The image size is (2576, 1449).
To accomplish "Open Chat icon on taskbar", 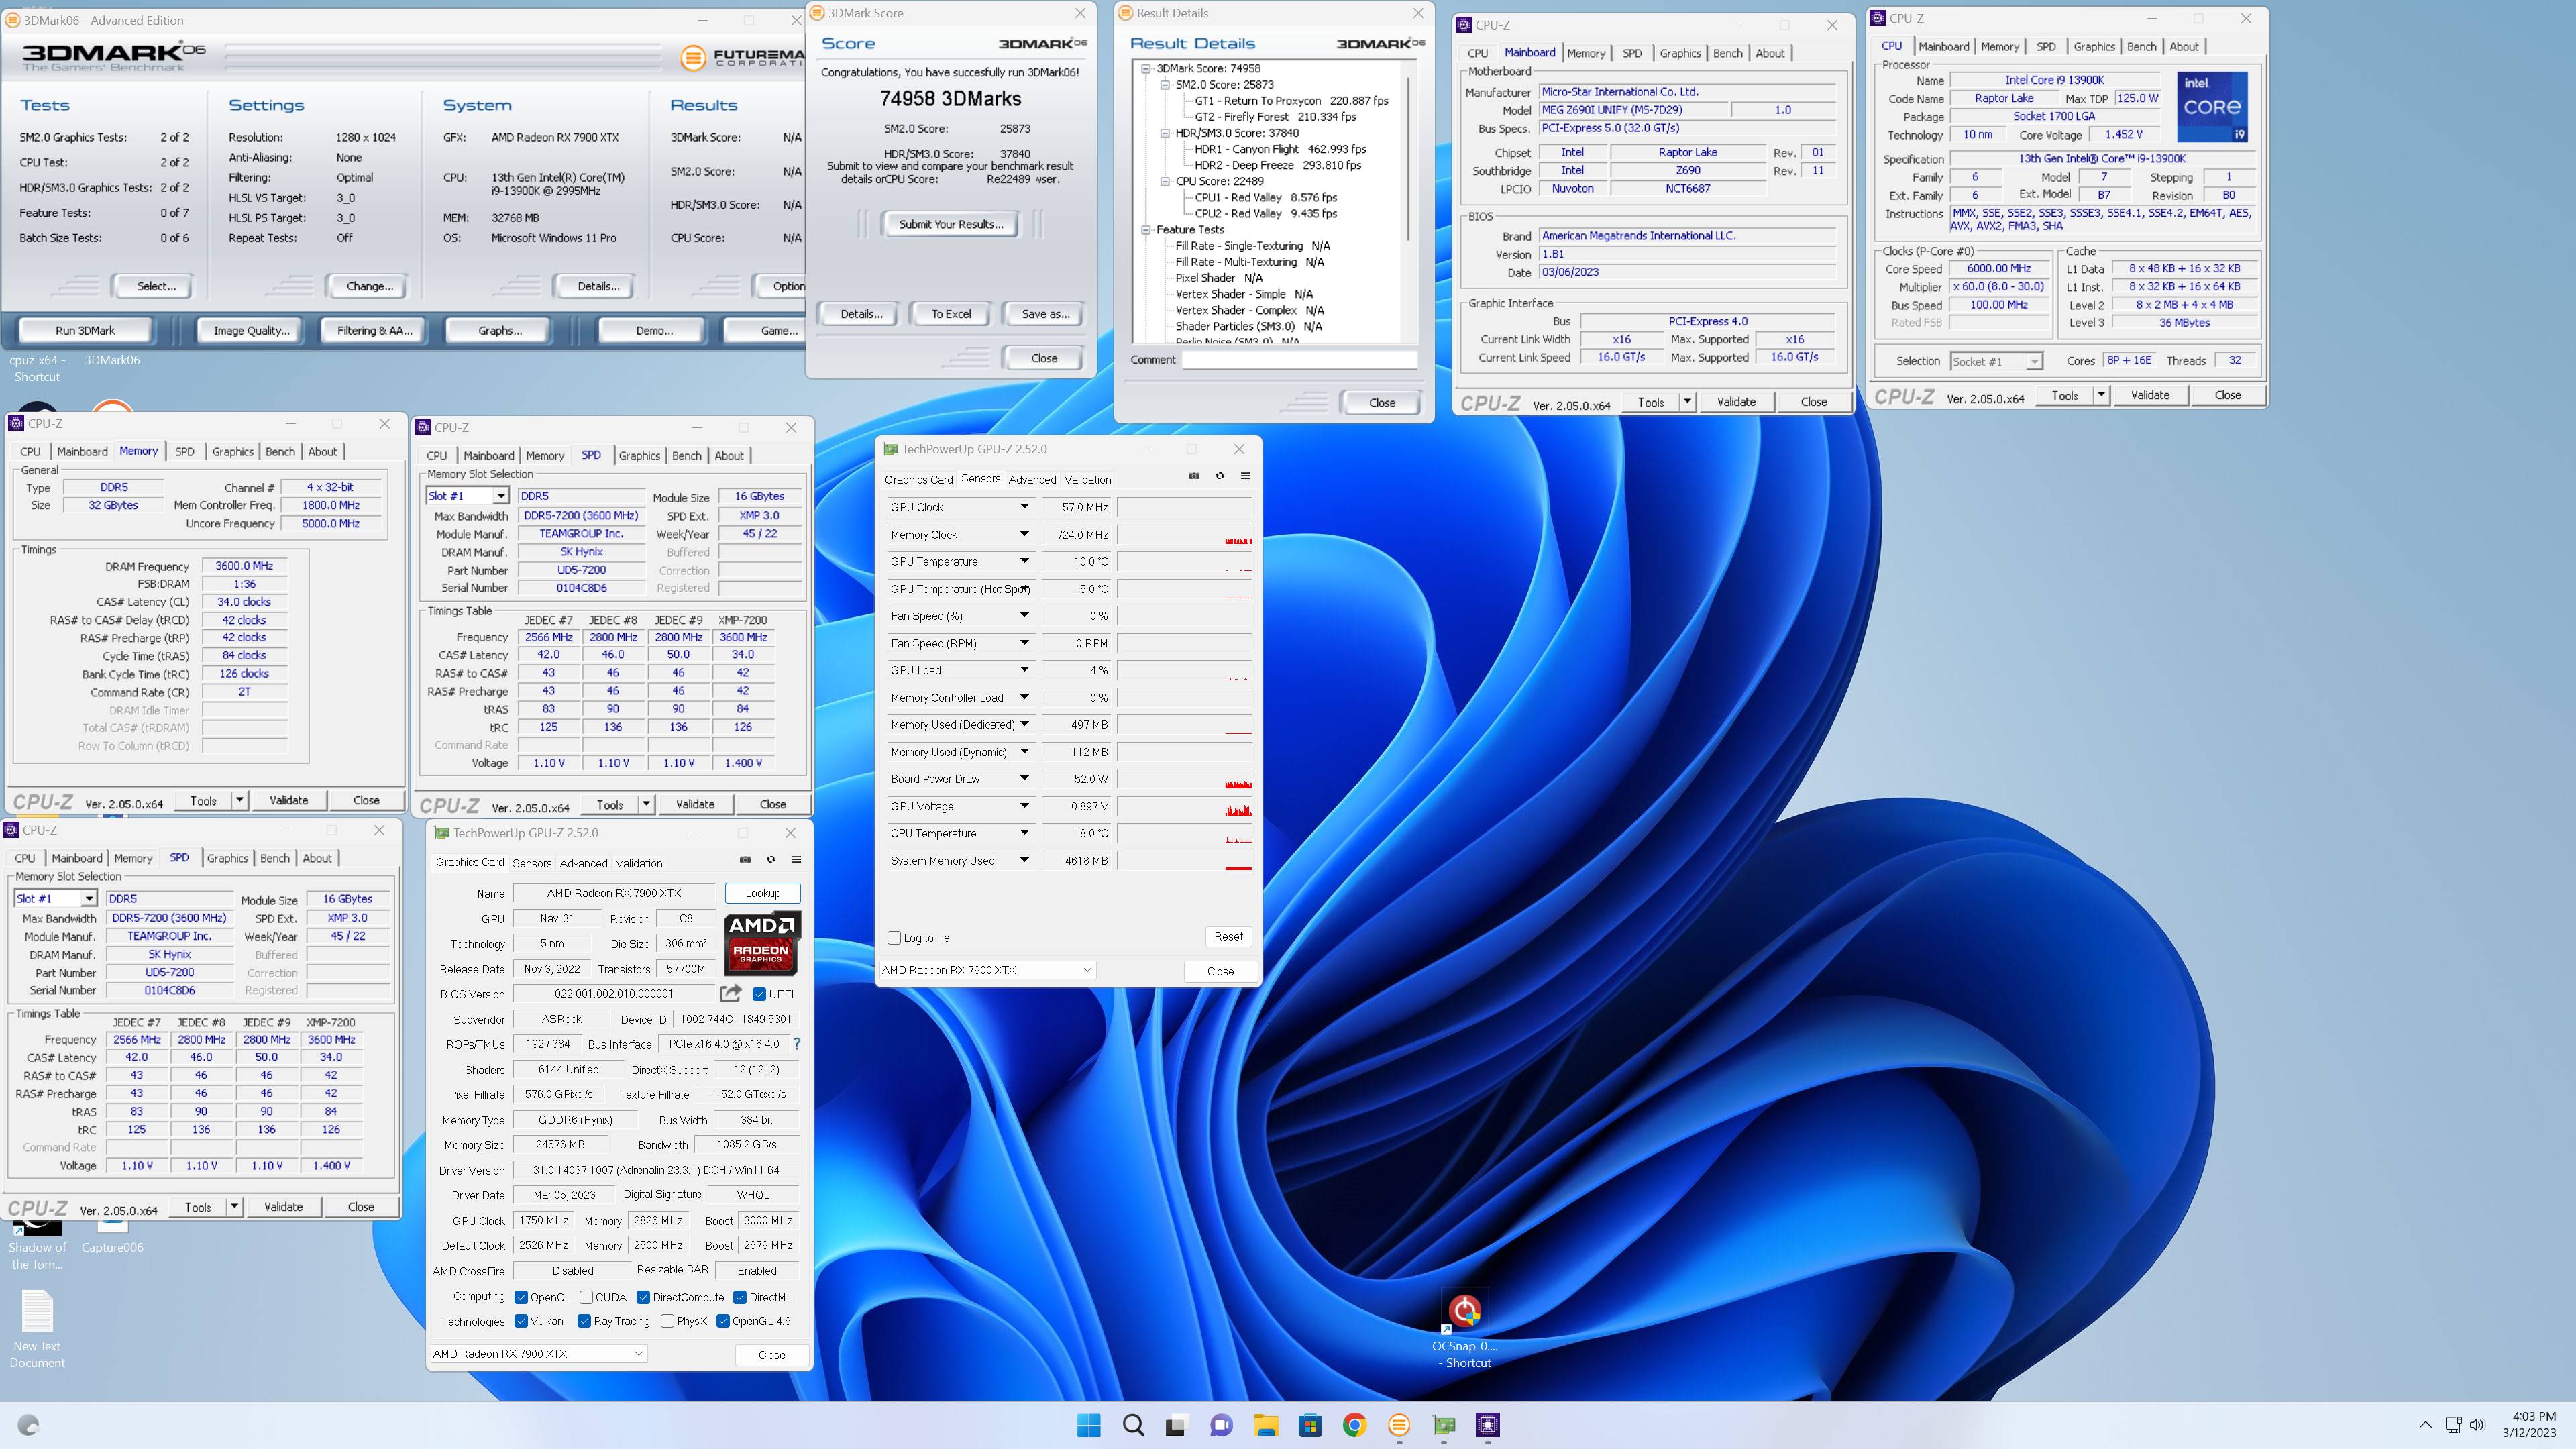I will pyautogui.click(x=1221, y=1425).
